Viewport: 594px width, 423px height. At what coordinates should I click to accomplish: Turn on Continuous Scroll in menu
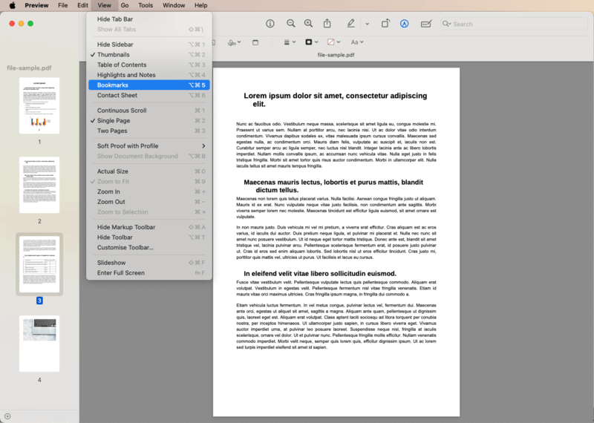(x=121, y=111)
